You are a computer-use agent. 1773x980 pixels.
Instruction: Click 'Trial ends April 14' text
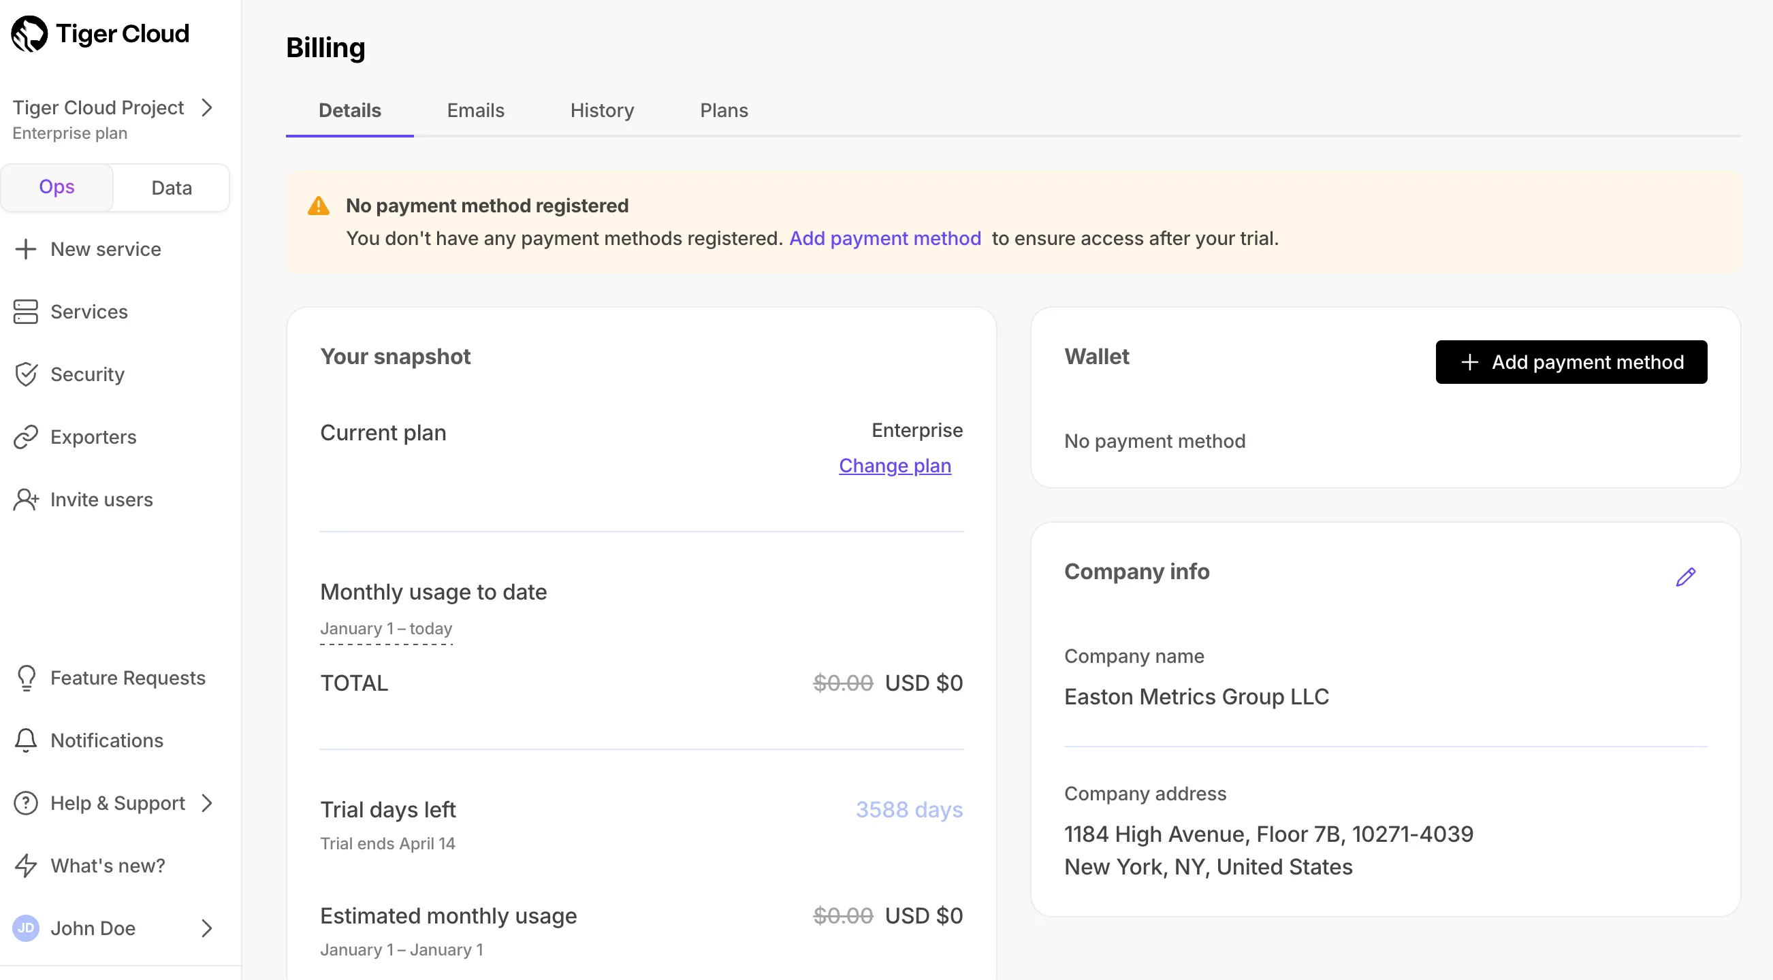[x=387, y=843]
